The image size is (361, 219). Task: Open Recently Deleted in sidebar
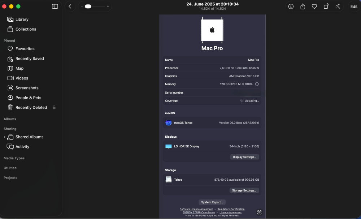coord(31,107)
